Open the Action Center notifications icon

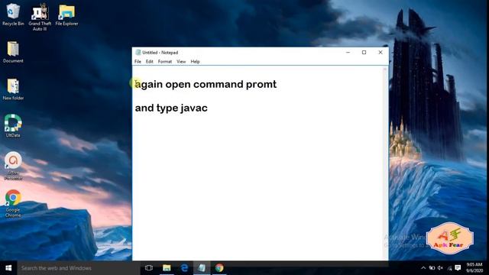tap(458, 268)
